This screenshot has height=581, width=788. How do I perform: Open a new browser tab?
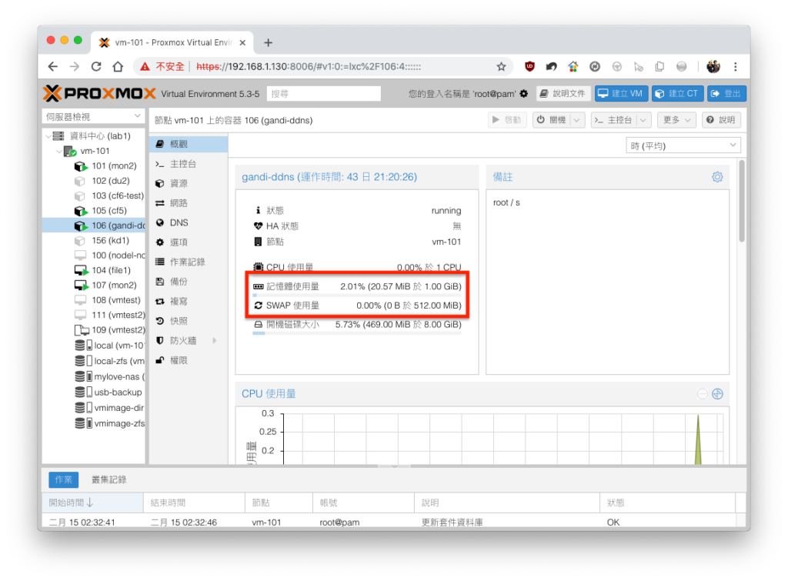click(268, 43)
